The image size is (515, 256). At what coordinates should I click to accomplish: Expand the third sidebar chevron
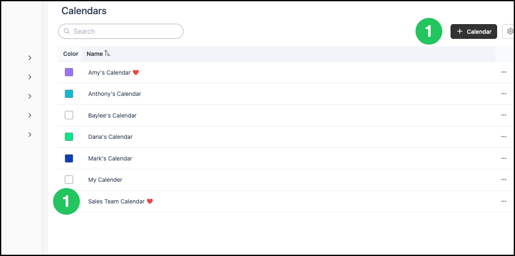pyautogui.click(x=30, y=96)
